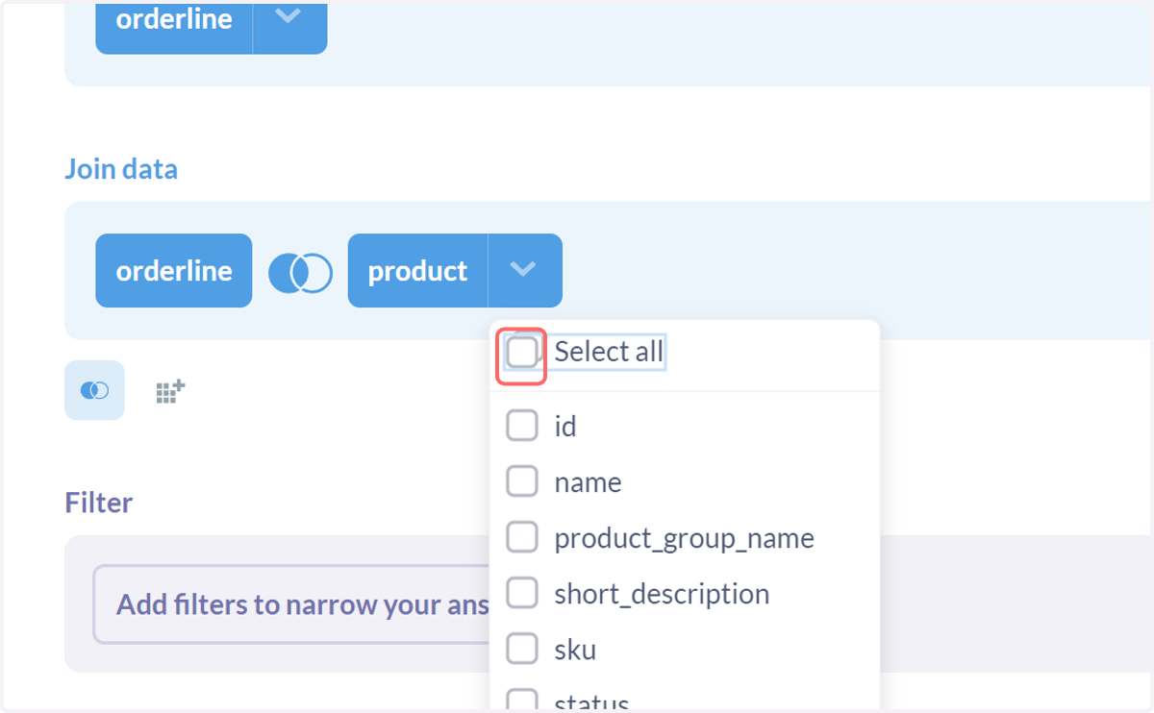Check the id column checkbox
This screenshot has height=713, width=1154.
[x=522, y=426]
